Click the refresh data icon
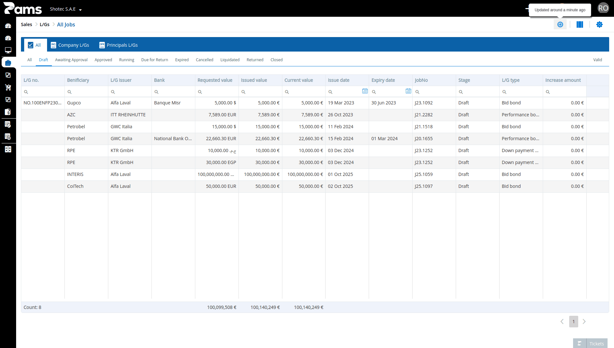 pyautogui.click(x=560, y=24)
